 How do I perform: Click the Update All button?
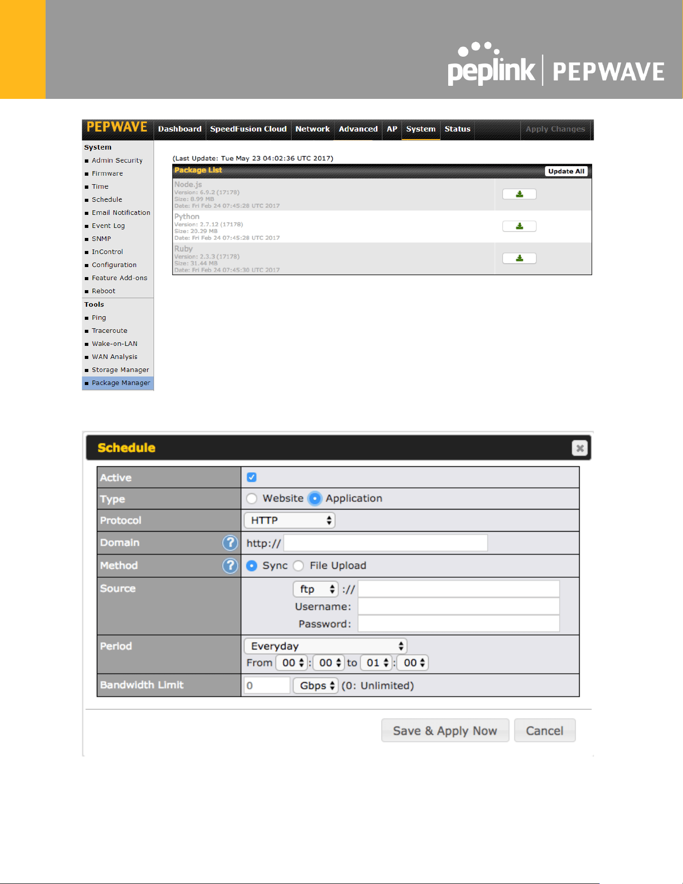[566, 171]
